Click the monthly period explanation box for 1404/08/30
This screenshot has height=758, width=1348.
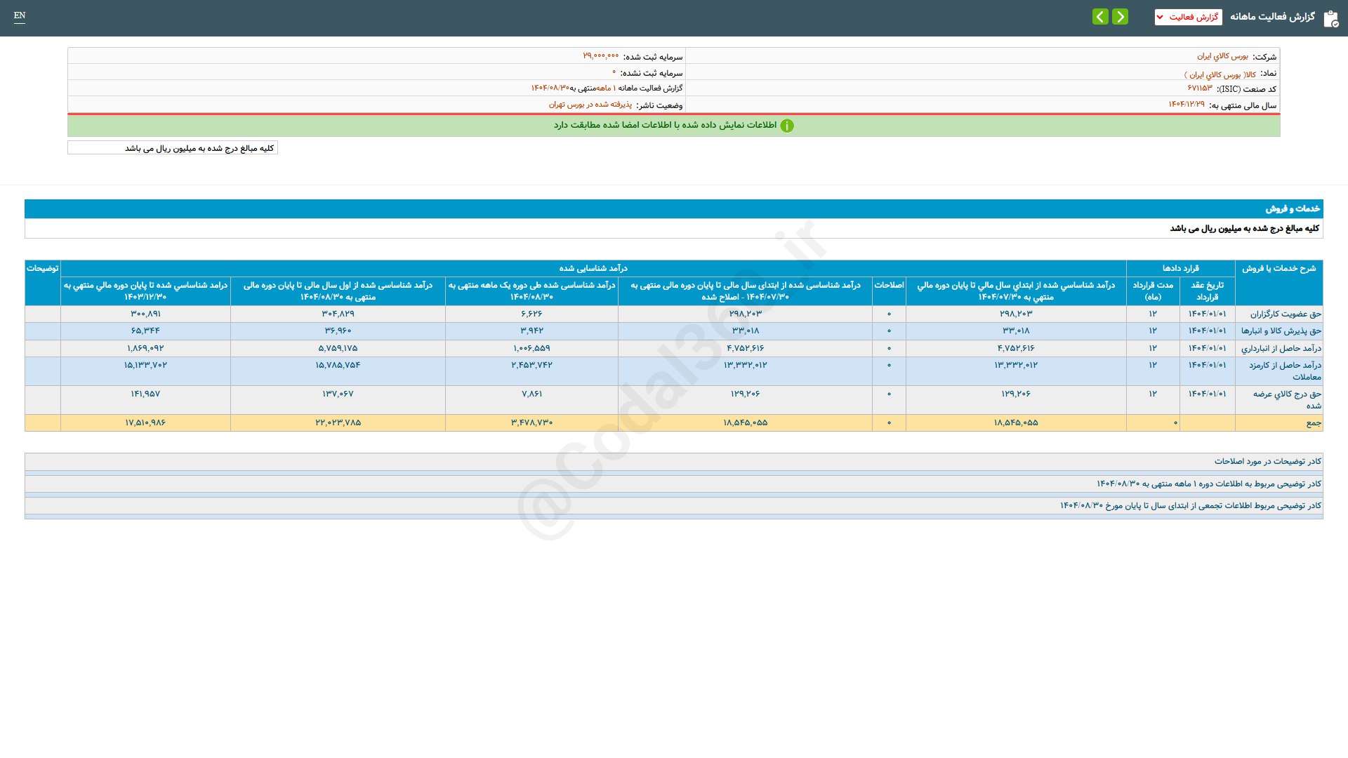click(1208, 484)
